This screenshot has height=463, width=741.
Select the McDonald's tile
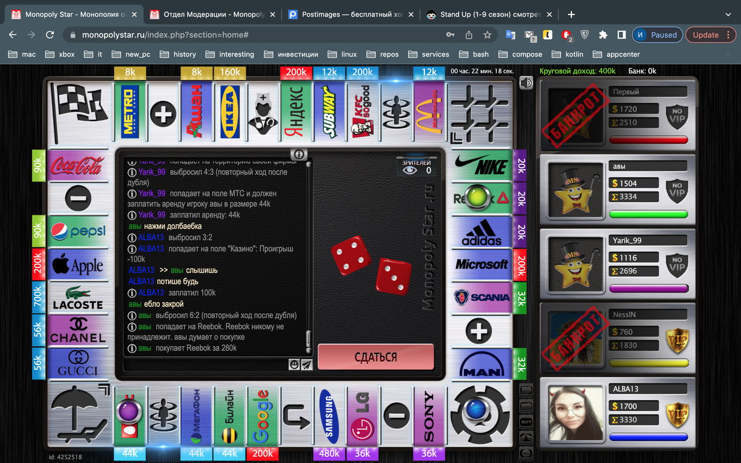[x=429, y=112]
